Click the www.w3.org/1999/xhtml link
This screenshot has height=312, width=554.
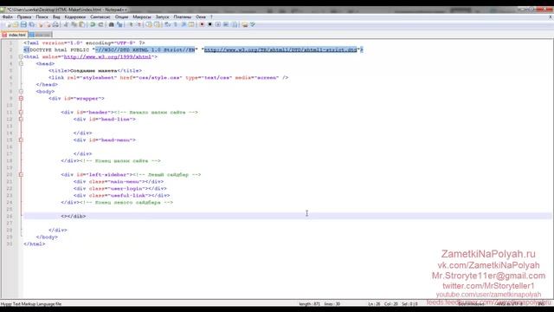pyautogui.click(x=107, y=56)
